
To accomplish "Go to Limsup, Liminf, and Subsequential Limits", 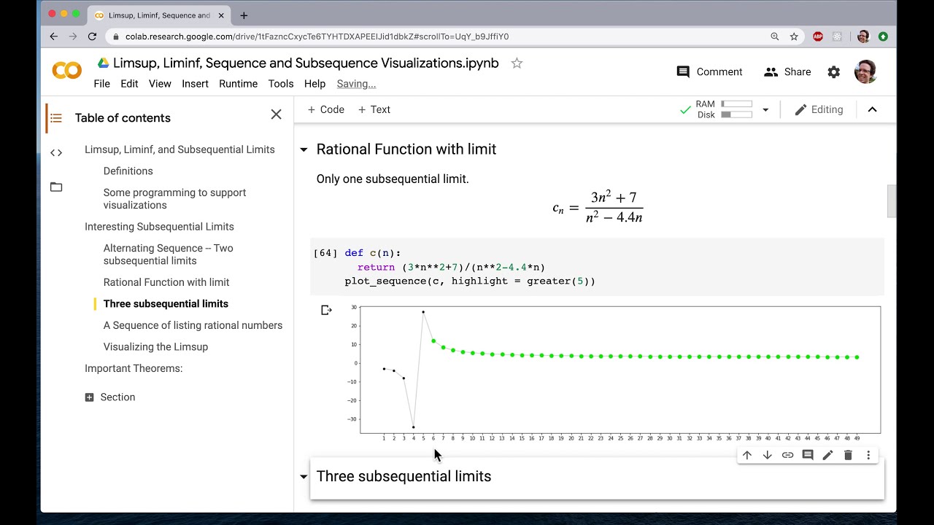I will (x=180, y=149).
